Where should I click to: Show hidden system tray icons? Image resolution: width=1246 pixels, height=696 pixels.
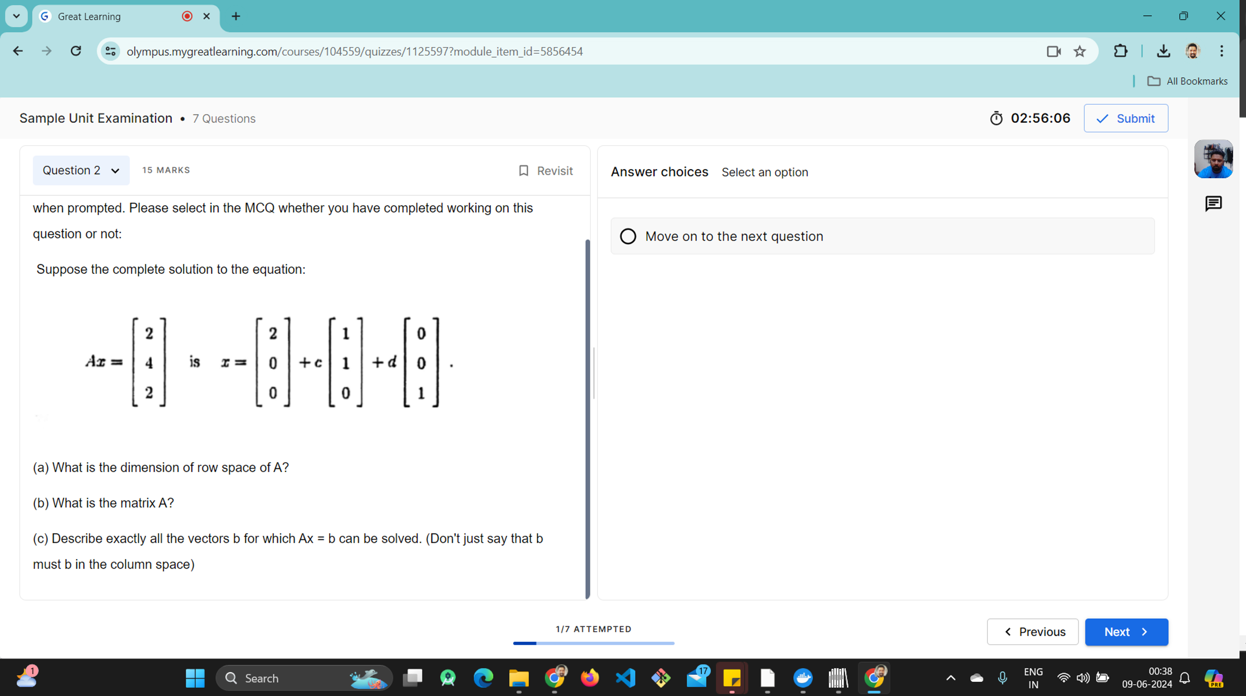[x=950, y=678]
